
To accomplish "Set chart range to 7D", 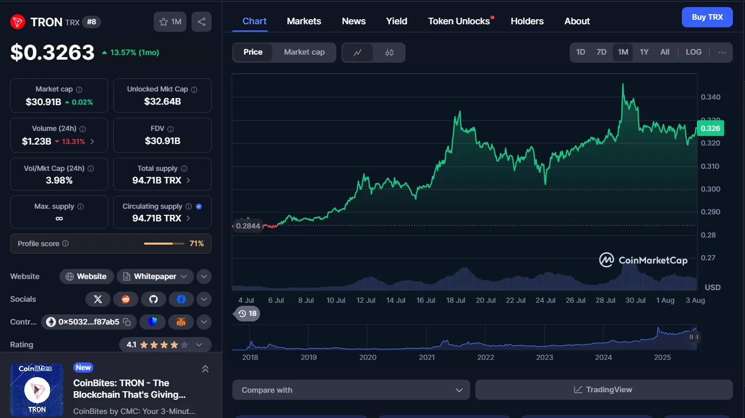I will point(602,52).
